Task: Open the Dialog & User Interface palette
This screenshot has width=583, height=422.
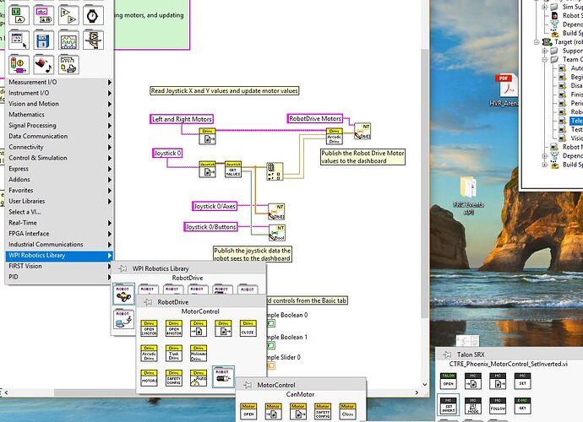Action: pos(19,40)
